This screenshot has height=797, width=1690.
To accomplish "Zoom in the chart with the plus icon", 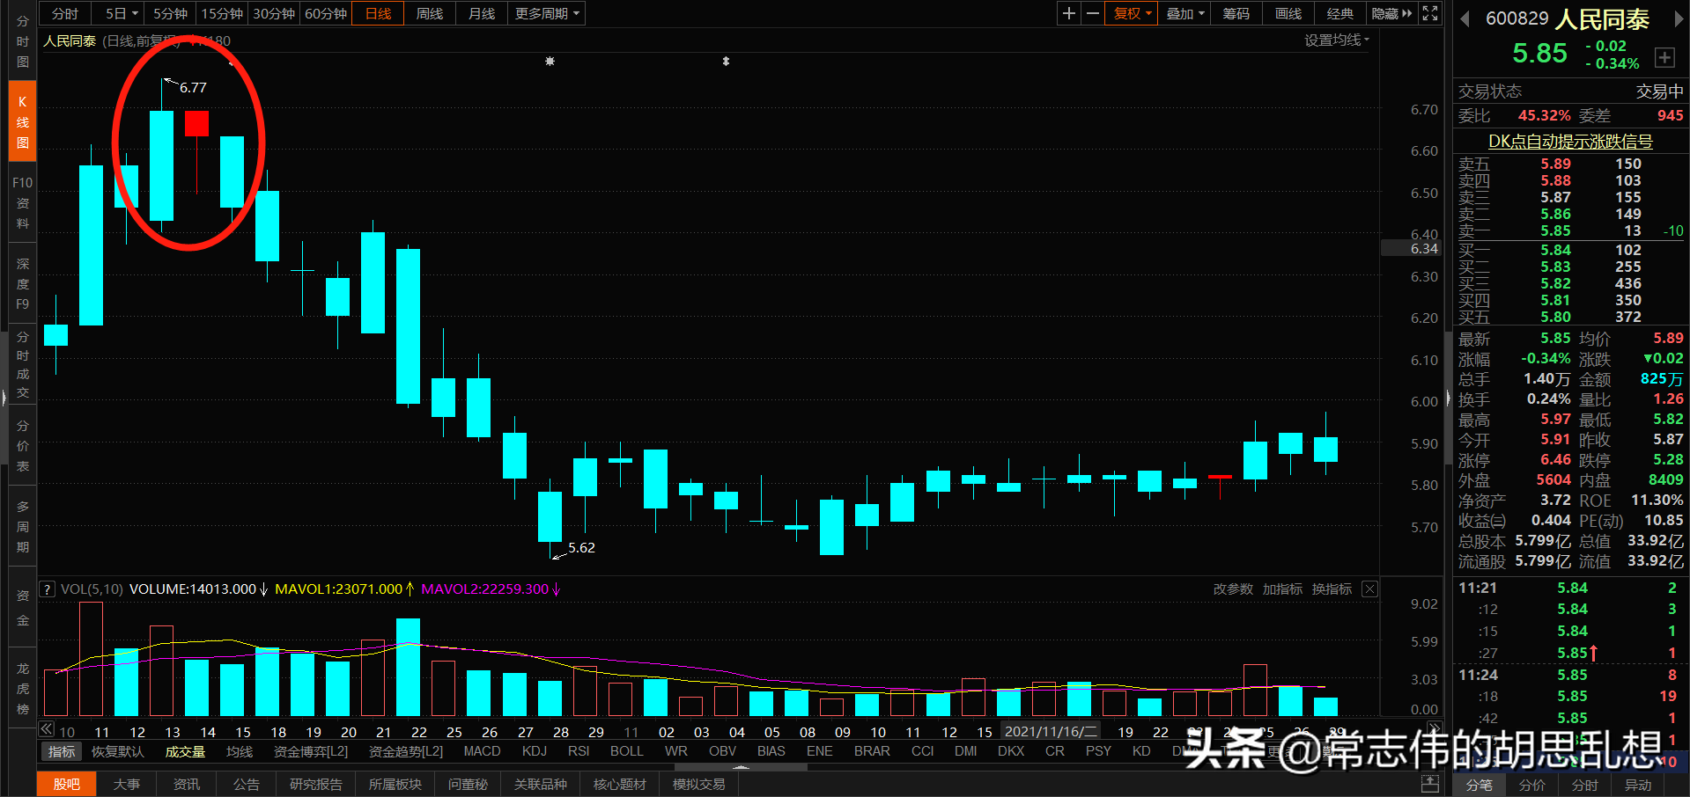I will pyautogui.click(x=1067, y=13).
